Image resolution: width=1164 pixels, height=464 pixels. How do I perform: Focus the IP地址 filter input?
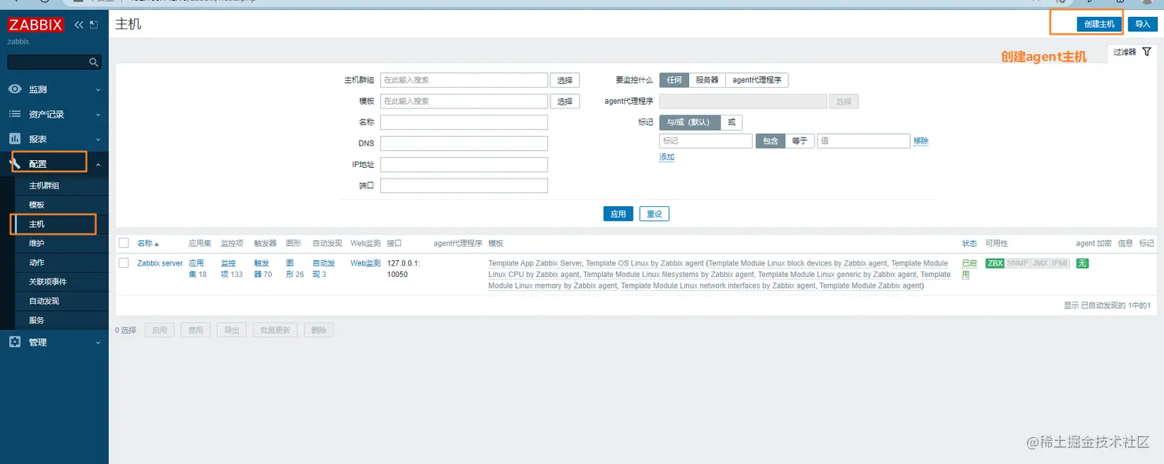click(464, 165)
